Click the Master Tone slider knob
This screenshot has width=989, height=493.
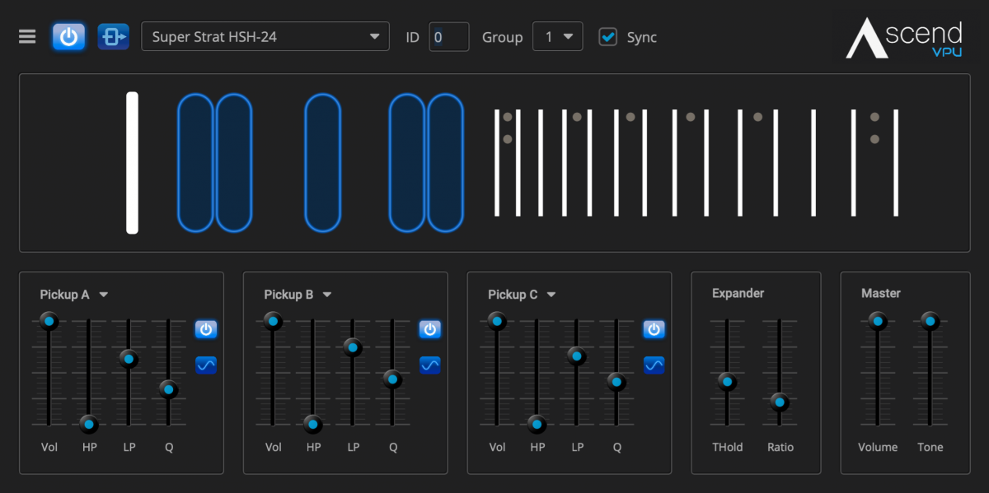(x=930, y=321)
